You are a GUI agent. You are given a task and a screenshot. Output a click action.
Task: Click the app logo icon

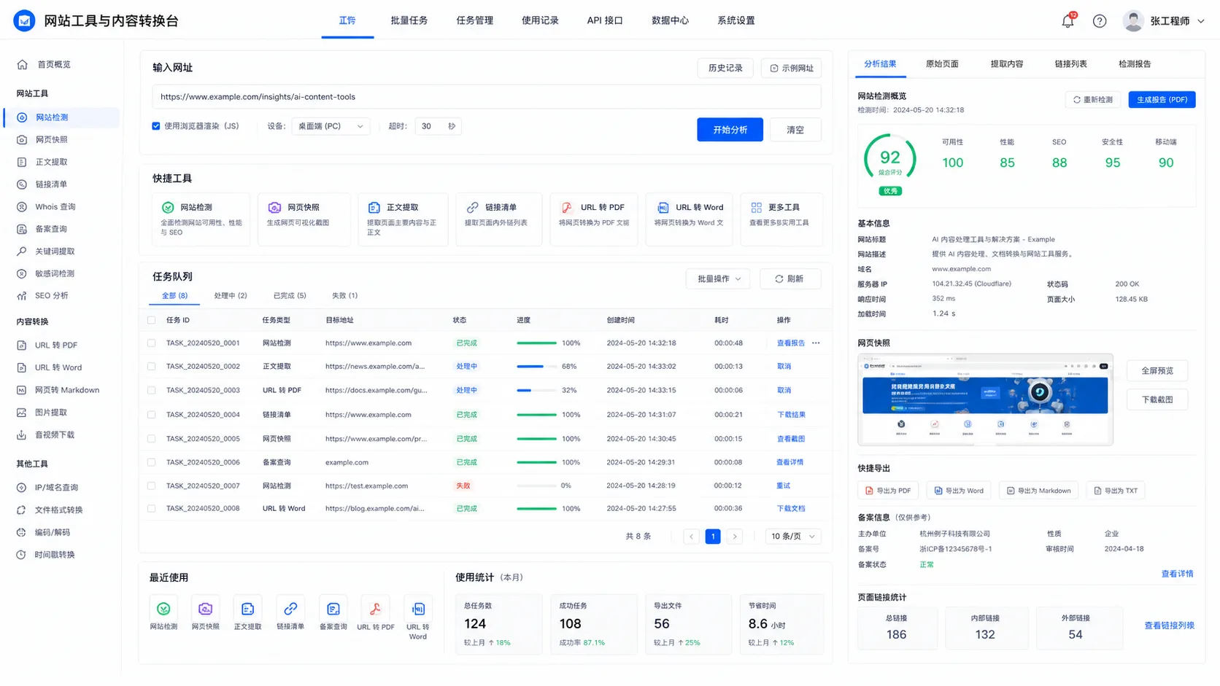24,20
